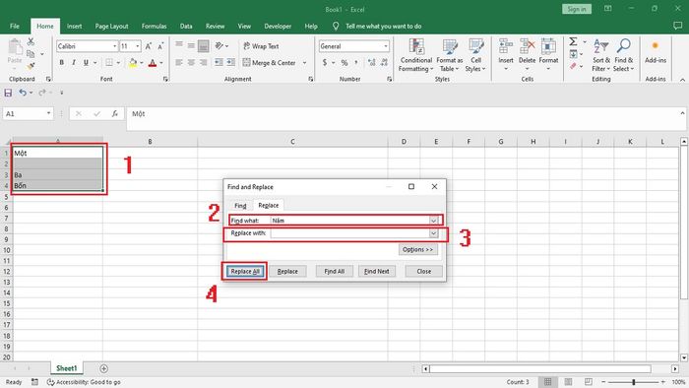
Task: Apply Percent Style
Action: click(344, 63)
